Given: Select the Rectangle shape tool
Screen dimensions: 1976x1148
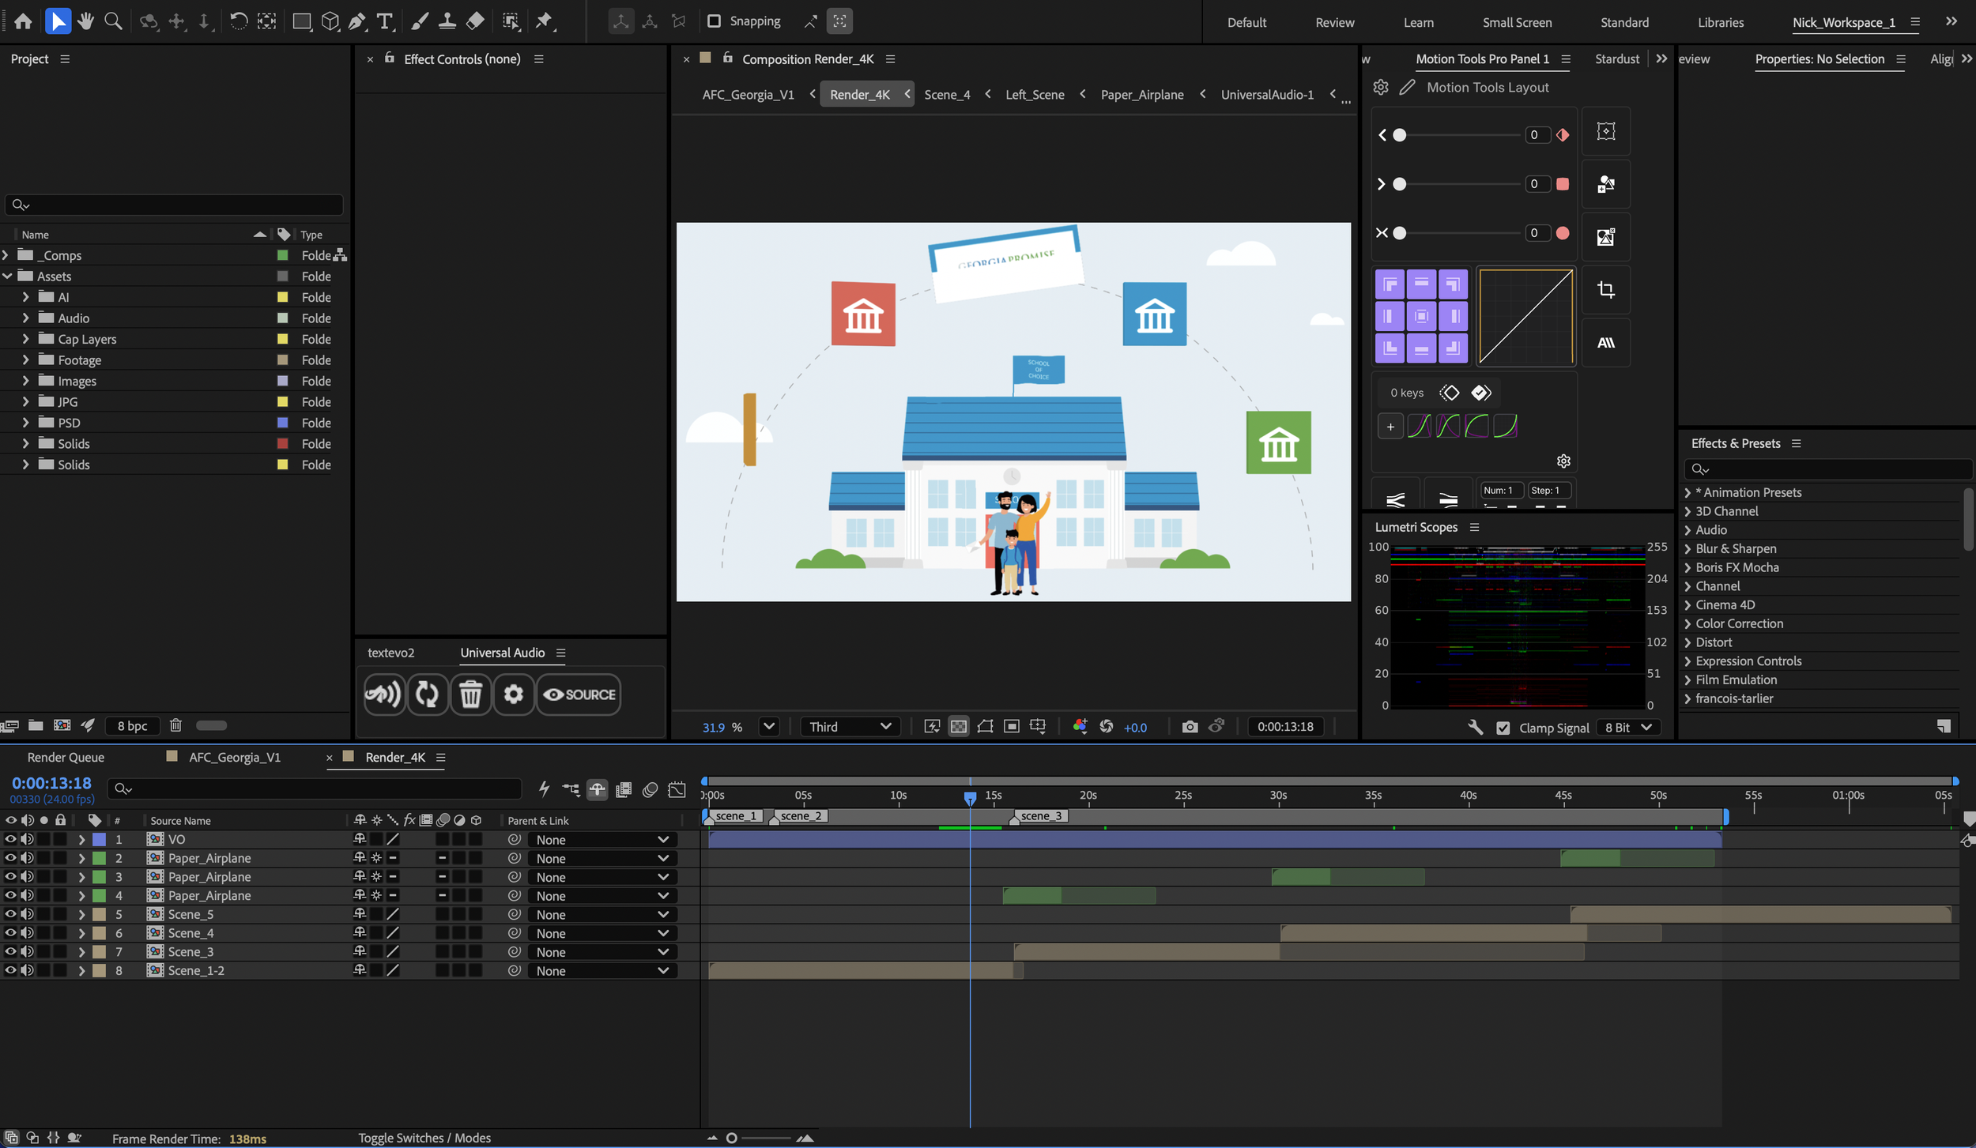Looking at the screenshot, I should coord(301,21).
